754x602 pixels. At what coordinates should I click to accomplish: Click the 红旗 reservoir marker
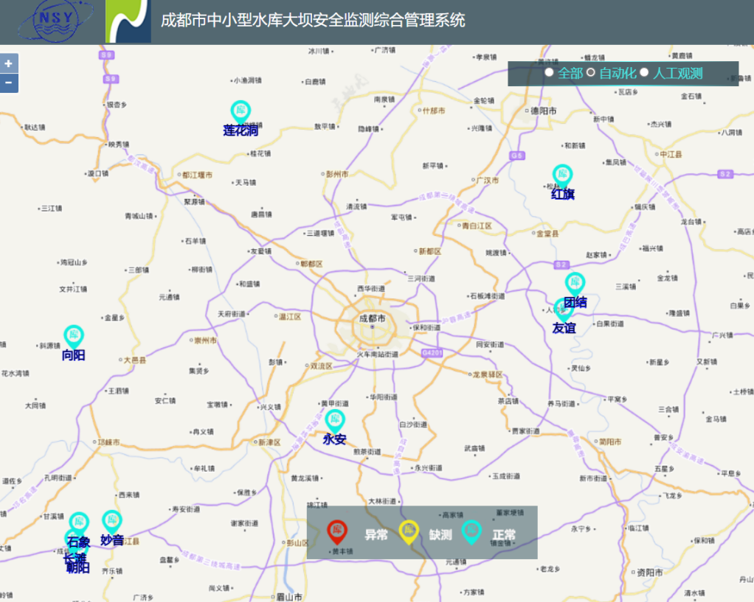[x=563, y=175]
